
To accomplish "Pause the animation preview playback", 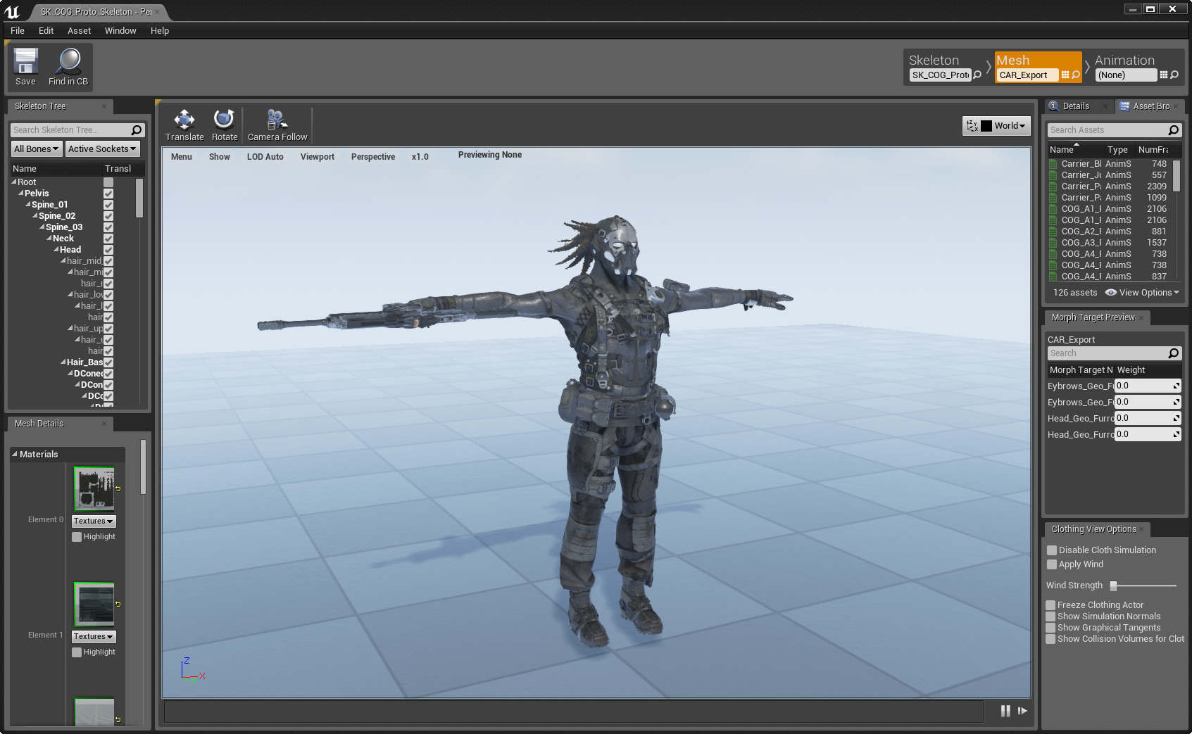I will (x=1005, y=711).
